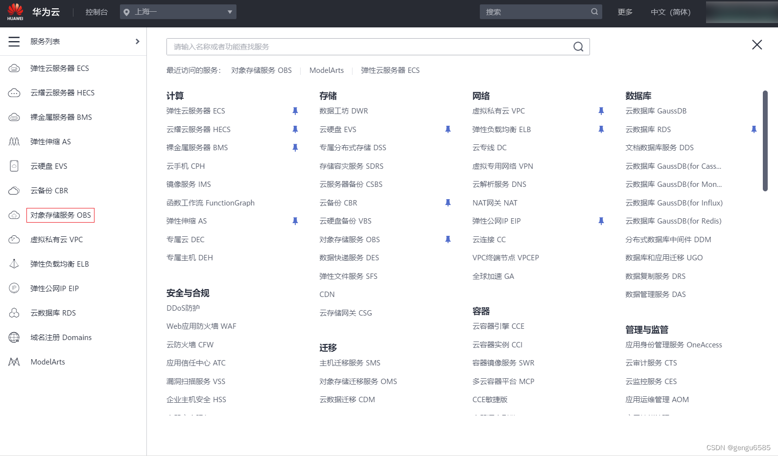Open 容器镜像服务 SWR service
778x456 pixels.
tap(503, 363)
